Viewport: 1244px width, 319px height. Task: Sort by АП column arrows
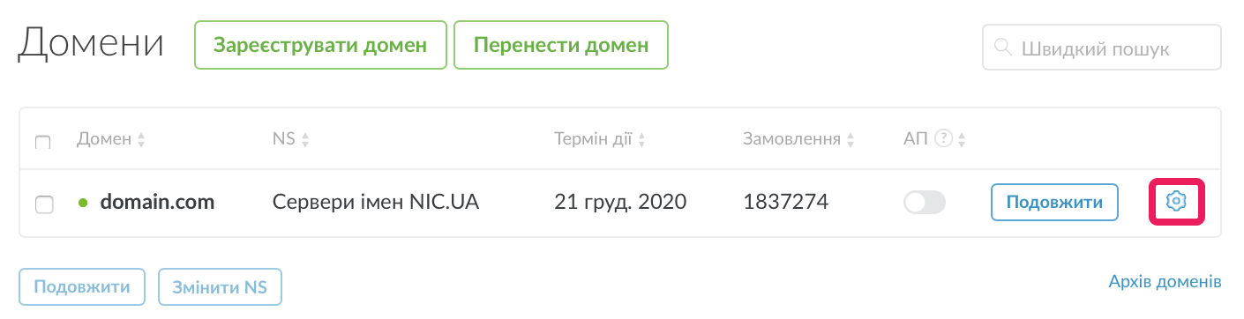(x=962, y=139)
